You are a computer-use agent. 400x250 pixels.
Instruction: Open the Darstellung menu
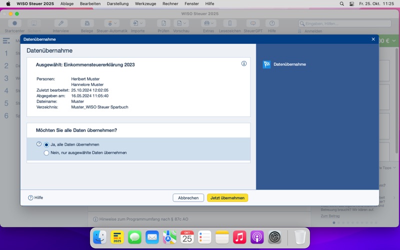click(x=117, y=4)
